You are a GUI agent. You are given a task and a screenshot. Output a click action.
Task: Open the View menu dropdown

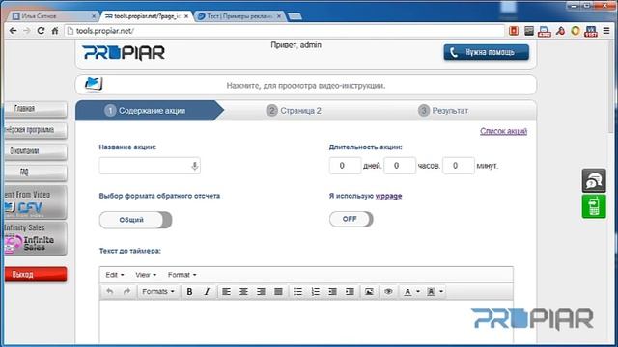(146, 275)
